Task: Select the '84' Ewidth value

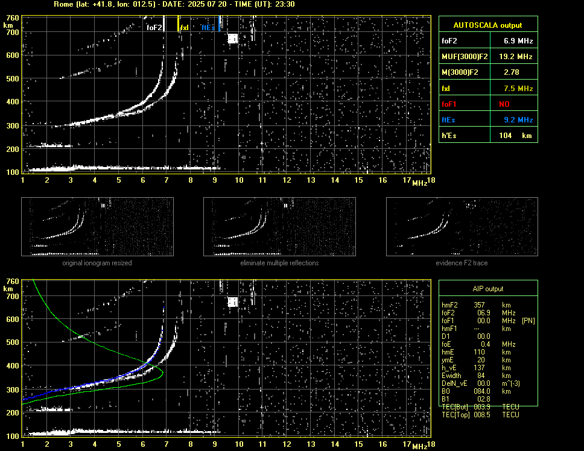Action: [x=481, y=376]
